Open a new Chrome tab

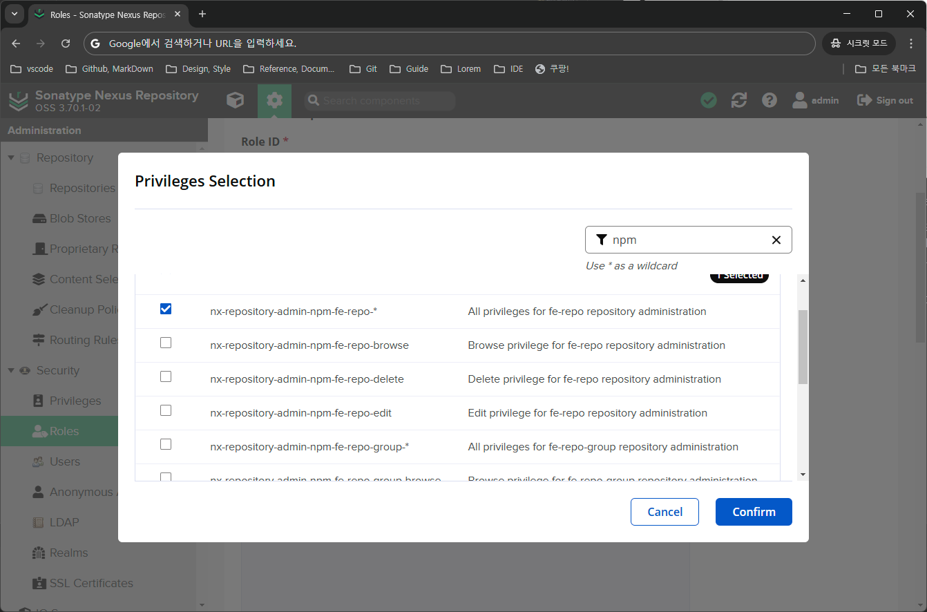202,14
